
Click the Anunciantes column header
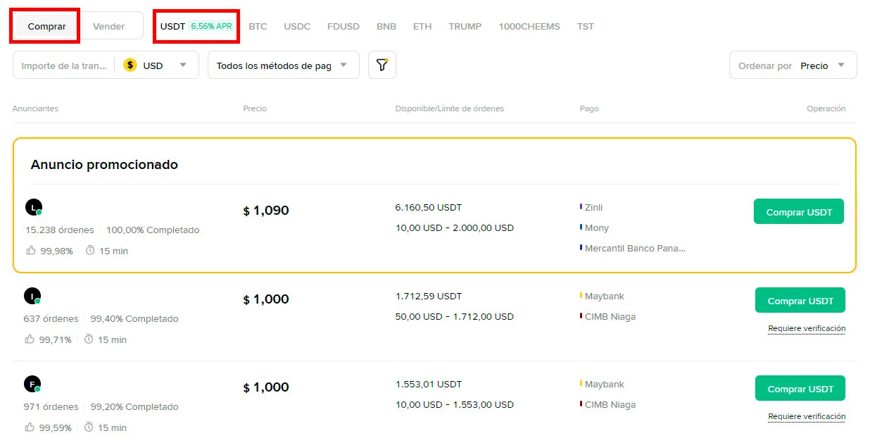point(35,108)
